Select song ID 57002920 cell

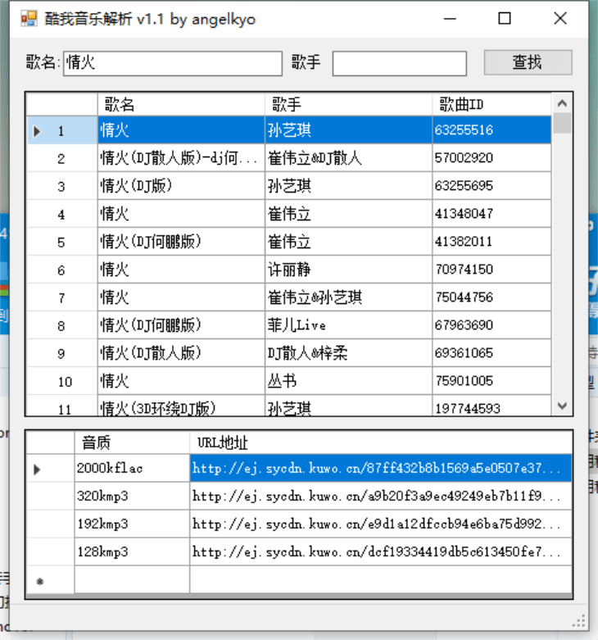492,158
